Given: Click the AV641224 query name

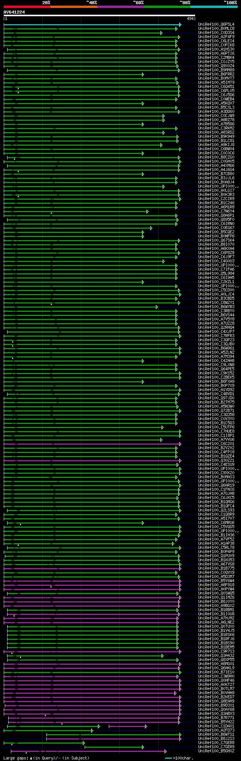Looking at the screenshot, I should [x=14, y=12].
